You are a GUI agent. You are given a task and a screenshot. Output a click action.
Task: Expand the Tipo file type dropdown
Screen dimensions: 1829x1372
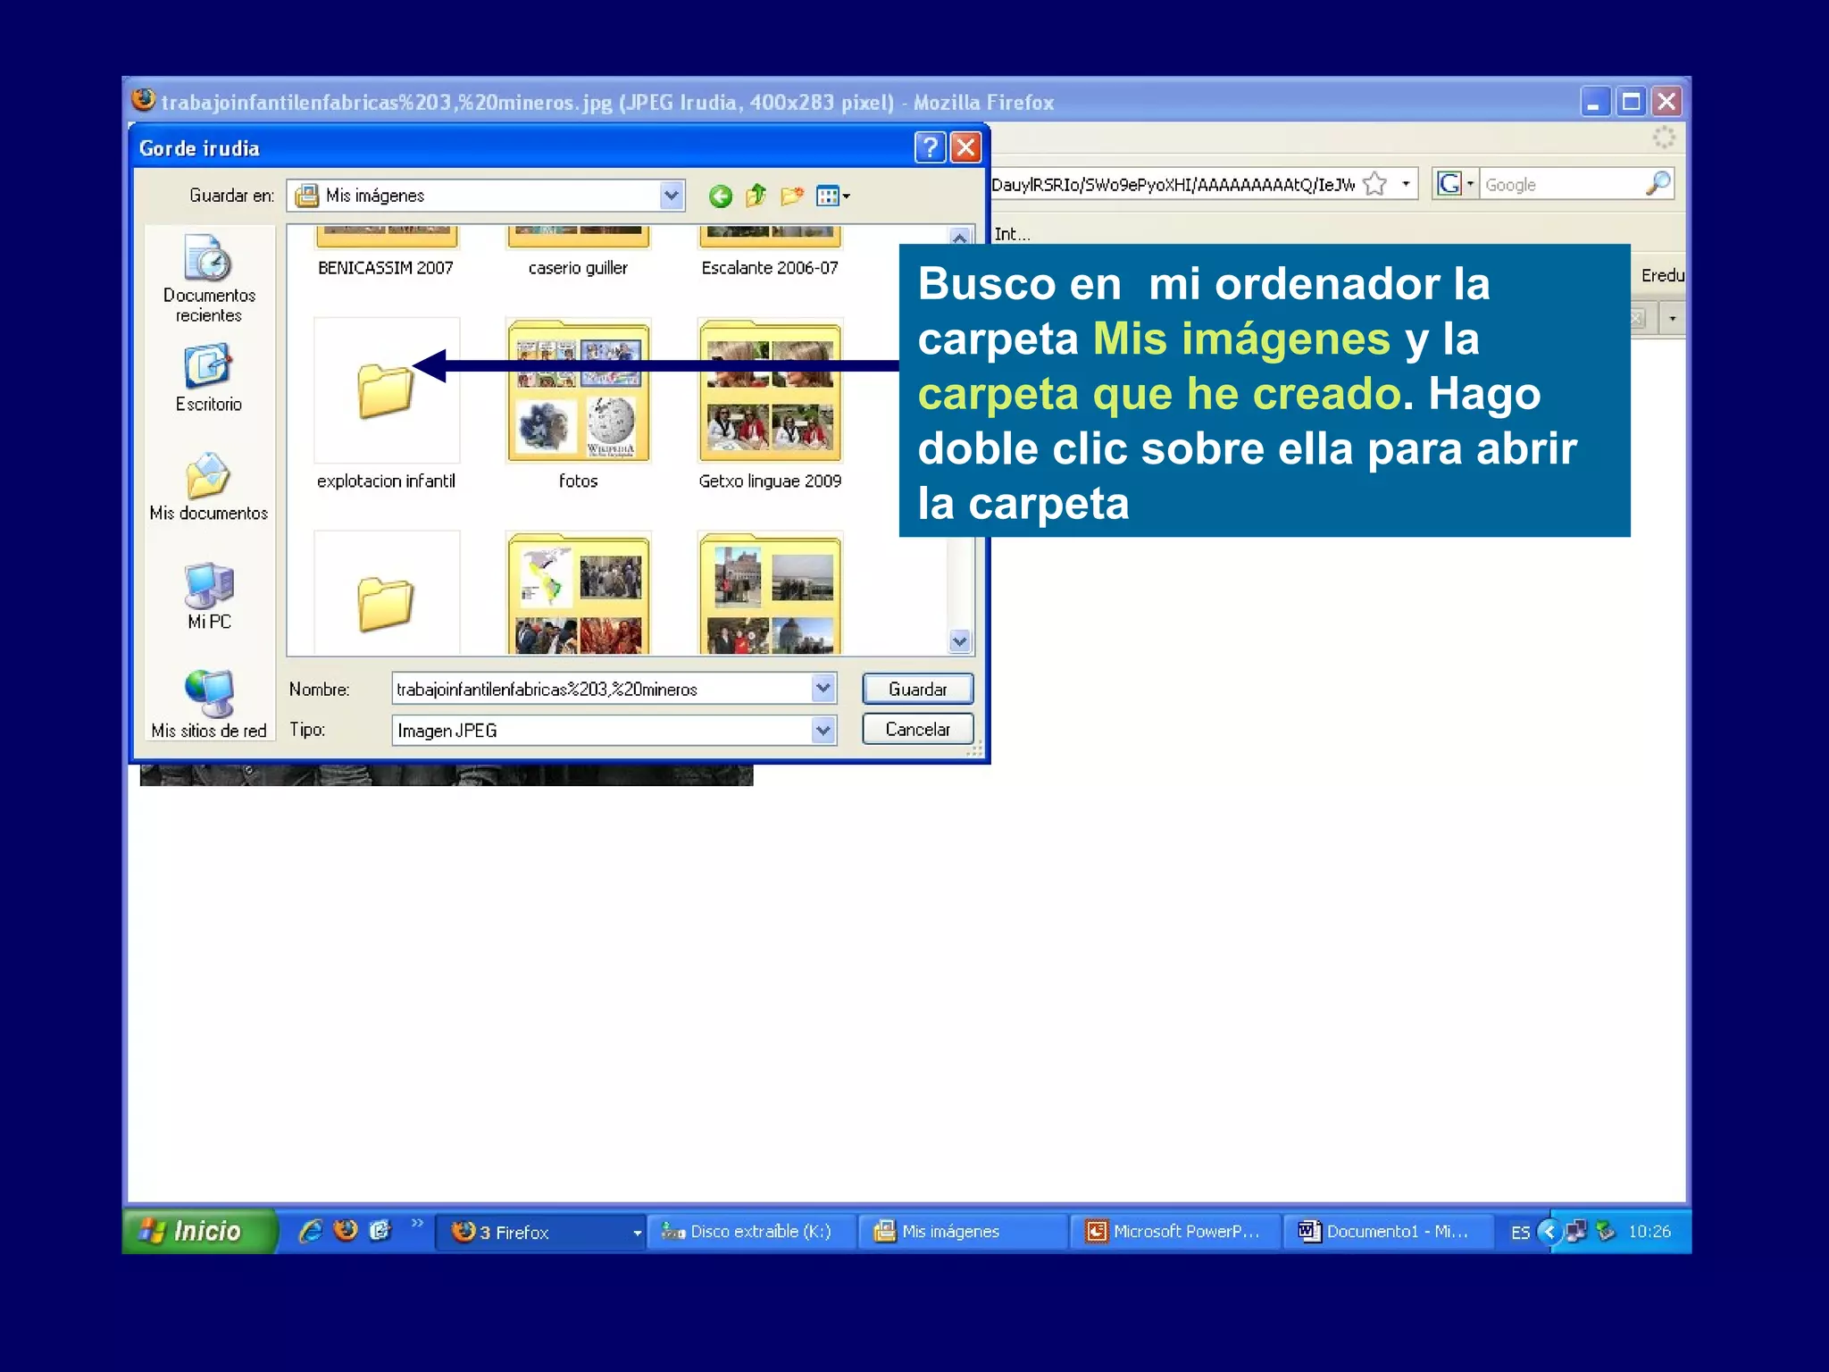click(823, 731)
